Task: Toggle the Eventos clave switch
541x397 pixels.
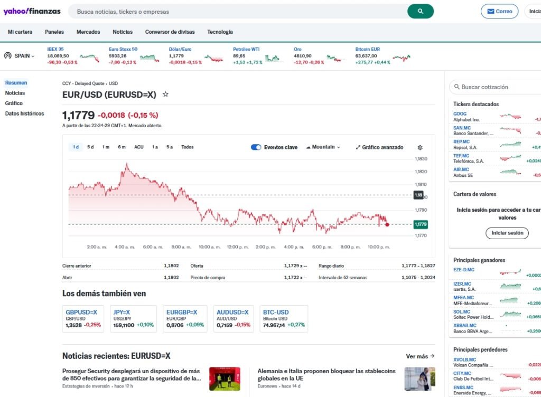Action: click(x=256, y=147)
